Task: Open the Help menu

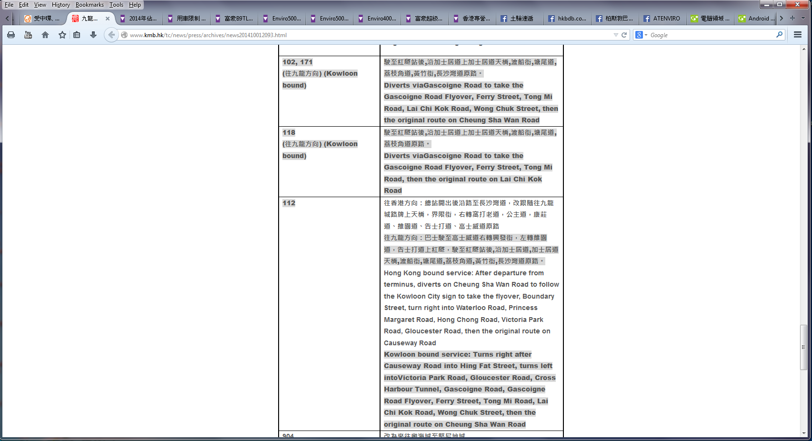Action: click(135, 5)
